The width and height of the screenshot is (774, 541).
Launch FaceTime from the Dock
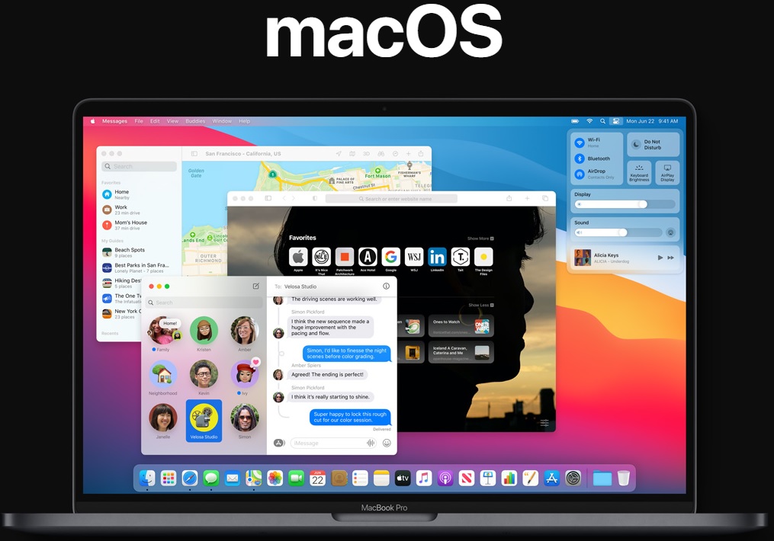click(296, 478)
